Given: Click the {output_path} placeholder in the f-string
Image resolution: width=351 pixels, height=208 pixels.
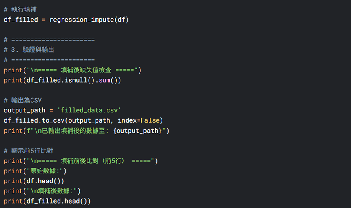Looking at the screenshot, I should click(138, 131).
